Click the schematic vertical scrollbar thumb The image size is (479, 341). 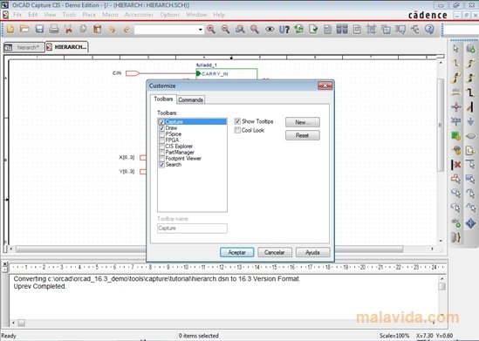point(441,126)
